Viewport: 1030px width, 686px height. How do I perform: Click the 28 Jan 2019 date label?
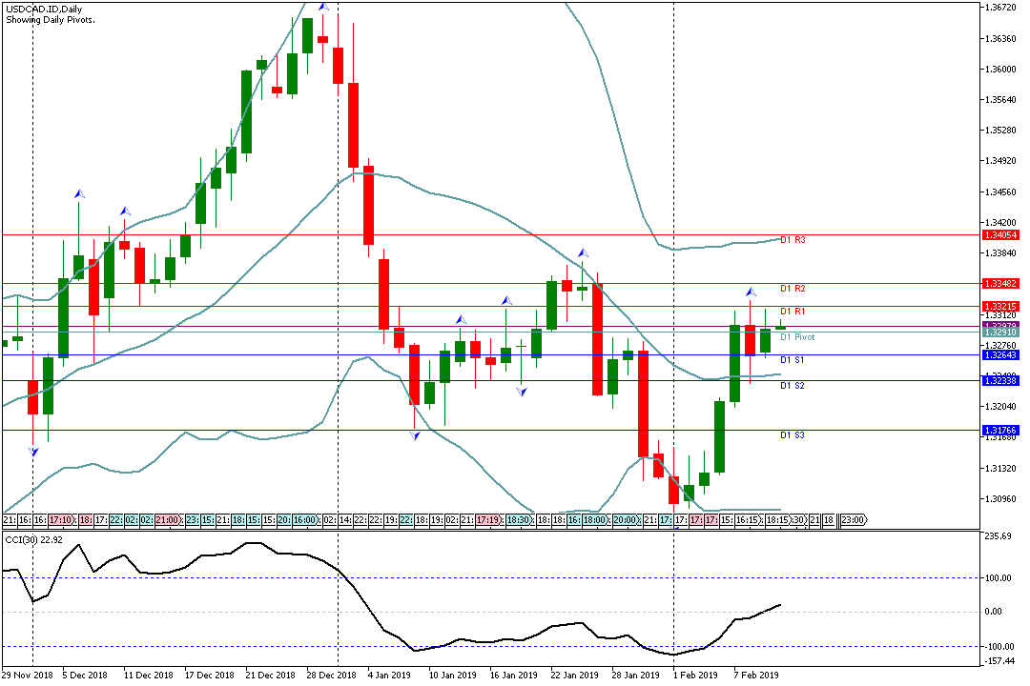[x=636, y=676]
